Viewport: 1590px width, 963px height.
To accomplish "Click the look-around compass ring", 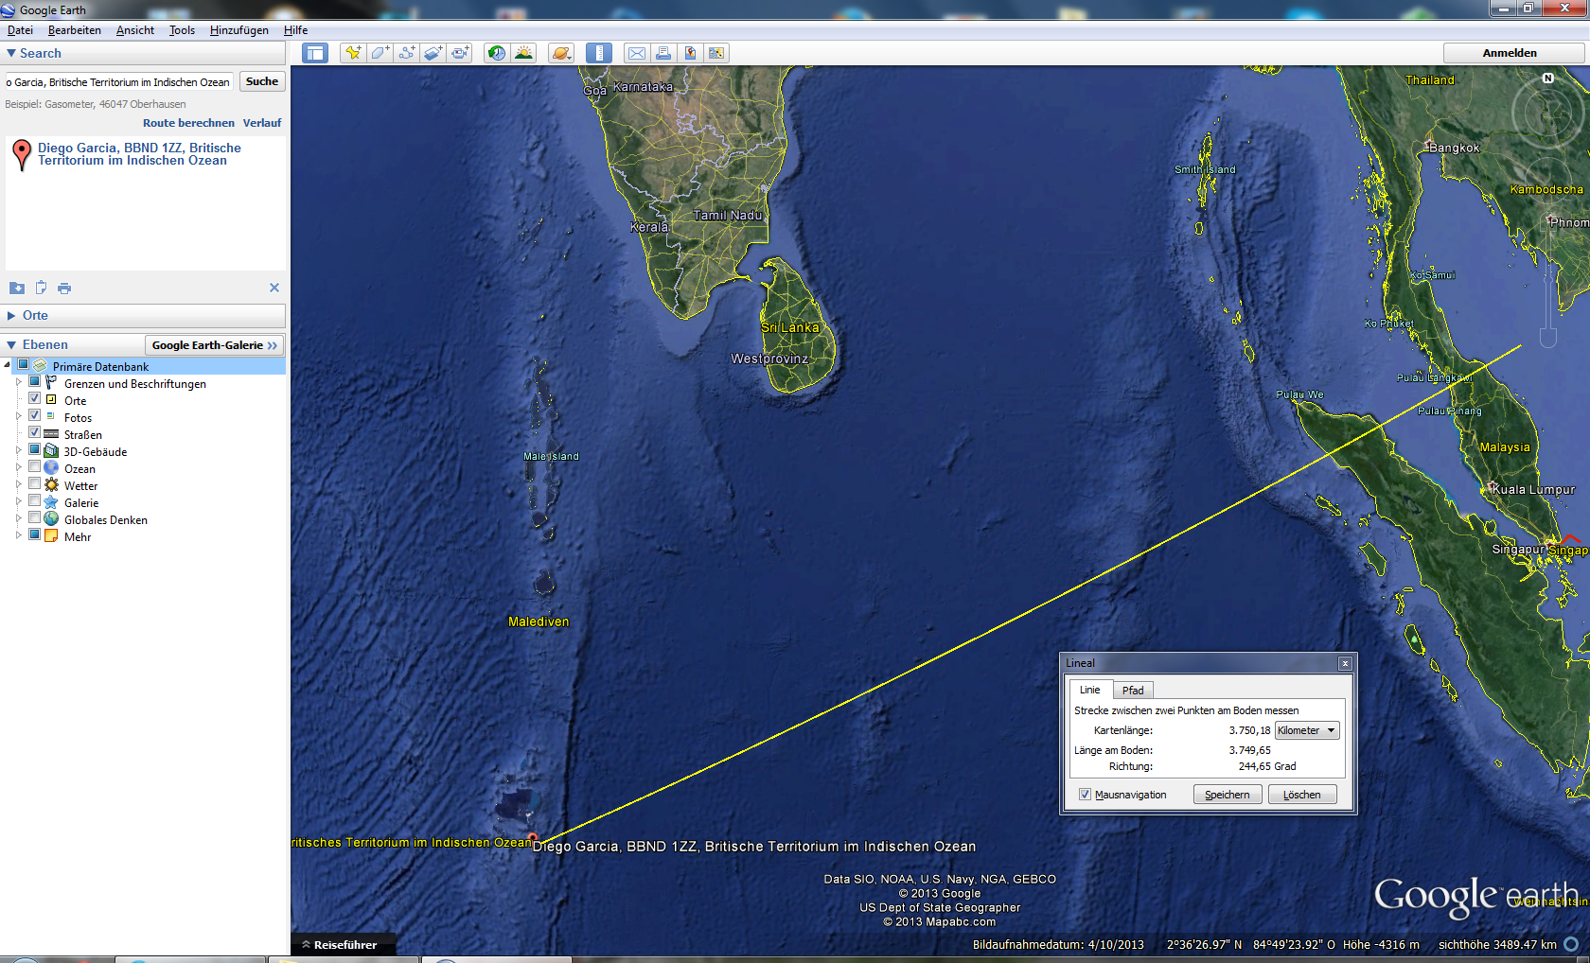I will 1548,114.
